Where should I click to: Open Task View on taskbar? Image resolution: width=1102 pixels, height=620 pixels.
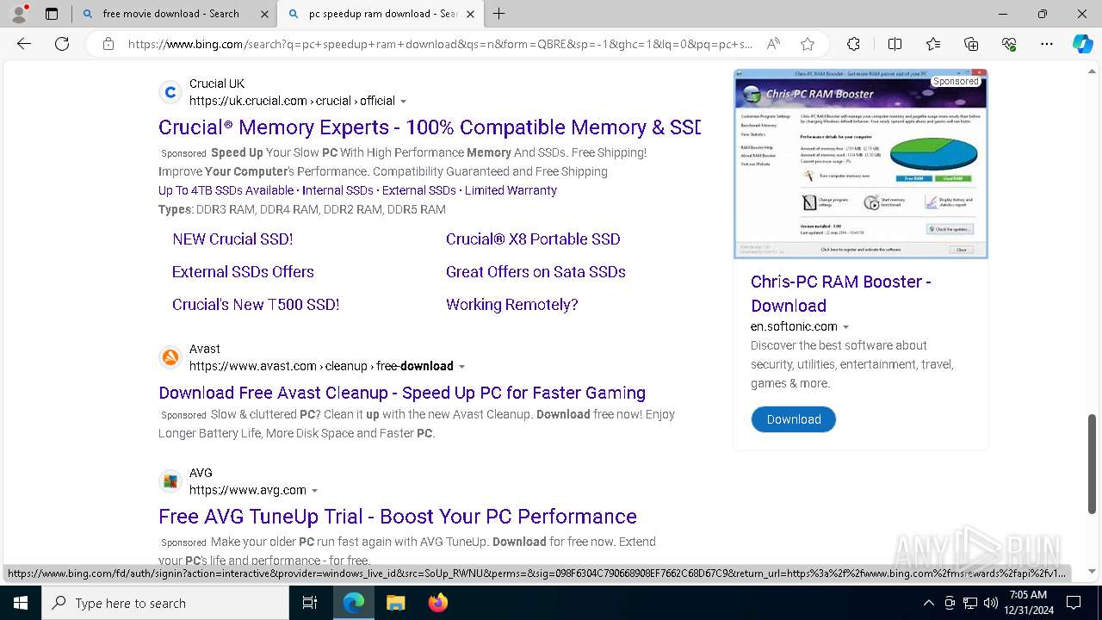[310, 603]
